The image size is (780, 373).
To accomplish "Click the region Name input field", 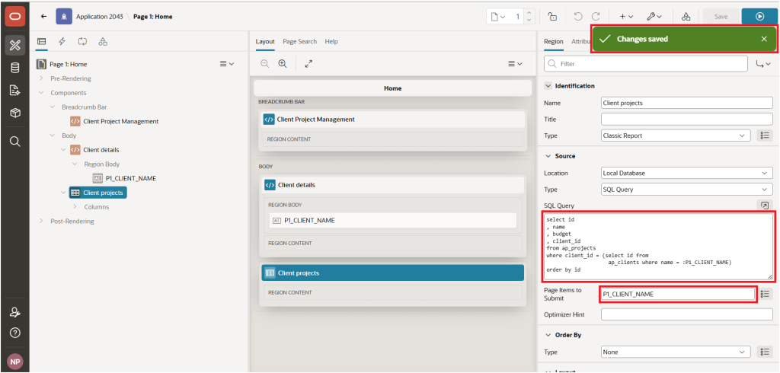I will coord(686,103).
